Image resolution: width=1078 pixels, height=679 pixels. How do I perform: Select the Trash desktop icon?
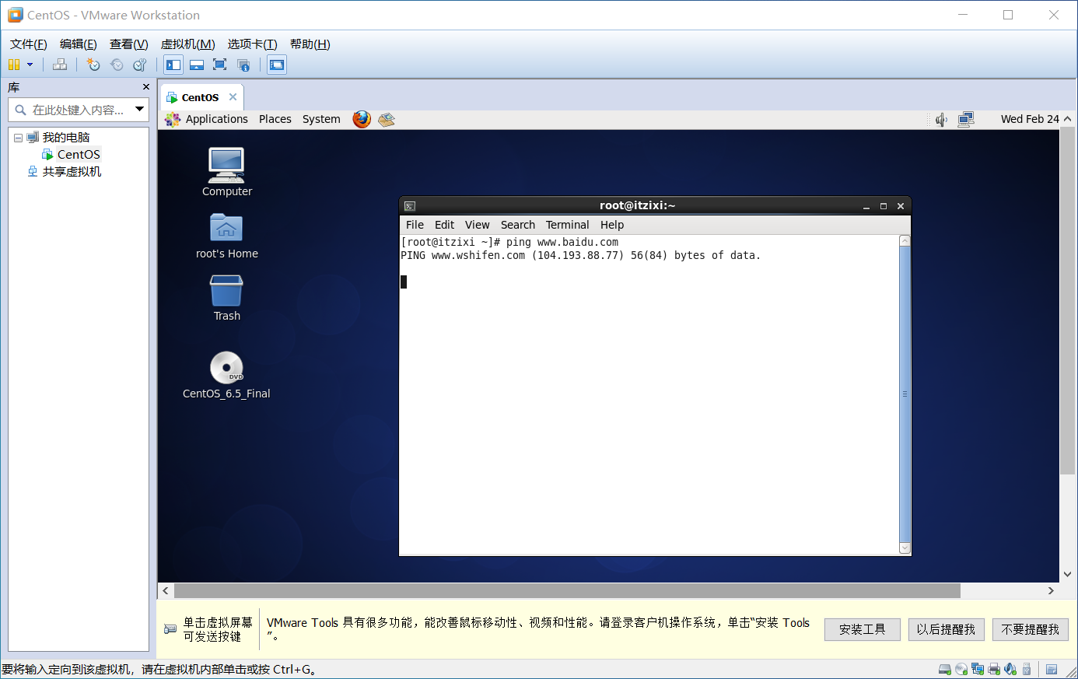tap(227, 298)
